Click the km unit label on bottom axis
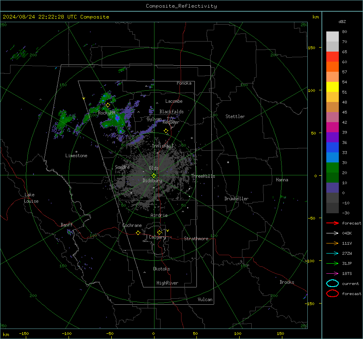Image resolution: width=363 pixels, height=339 pixels. pyautogui.click(x=6, y=335)
